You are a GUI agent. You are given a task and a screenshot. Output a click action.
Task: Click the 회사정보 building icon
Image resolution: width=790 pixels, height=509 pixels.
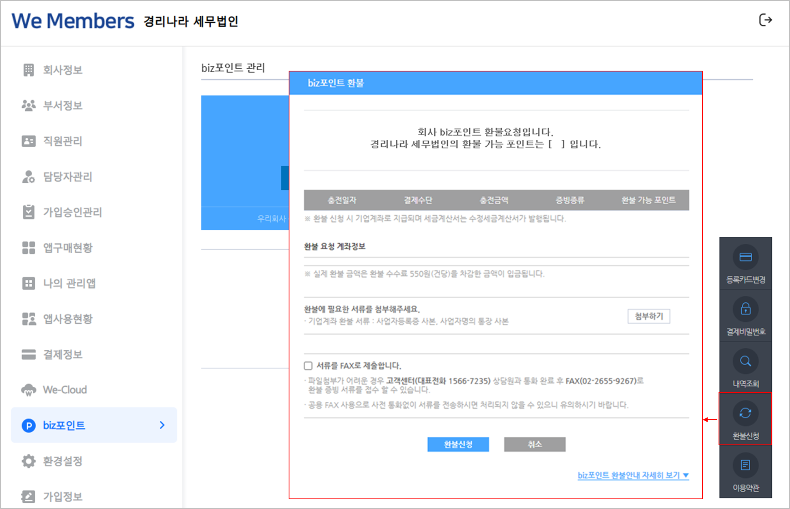[28, 70]
